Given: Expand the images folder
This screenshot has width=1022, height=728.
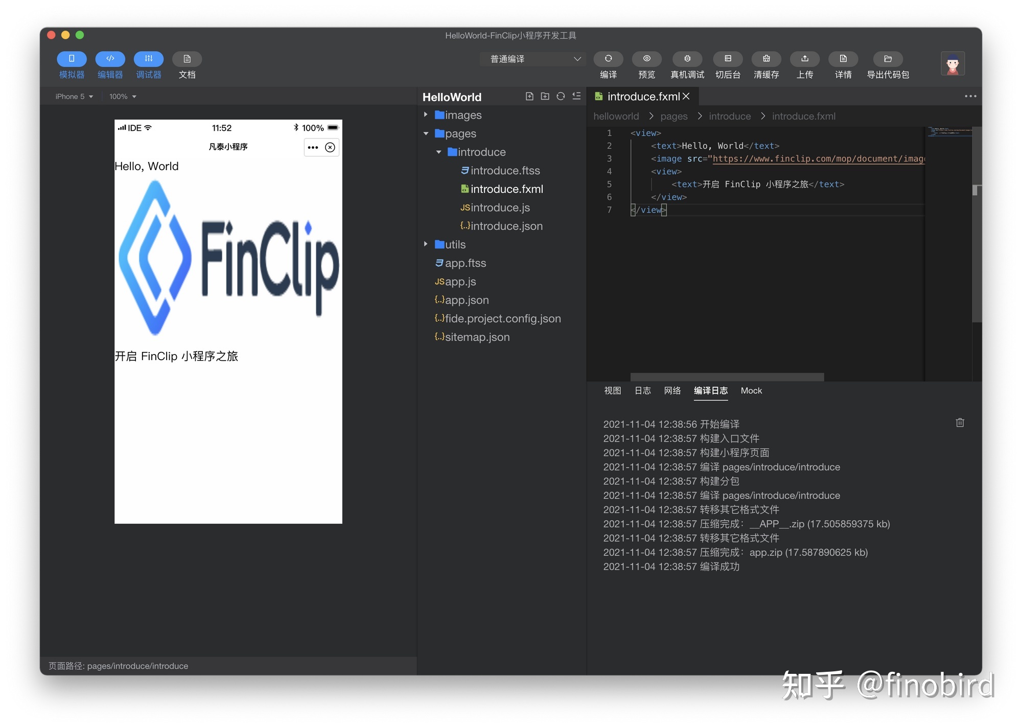Looking at the screenshot, I should pos(426,115).
